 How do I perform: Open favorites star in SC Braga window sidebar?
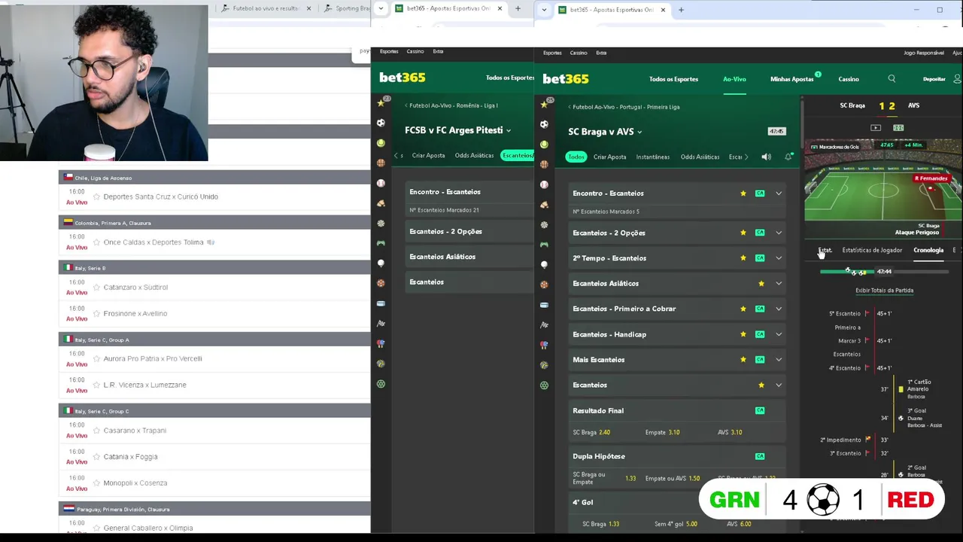tap(544, 105)
